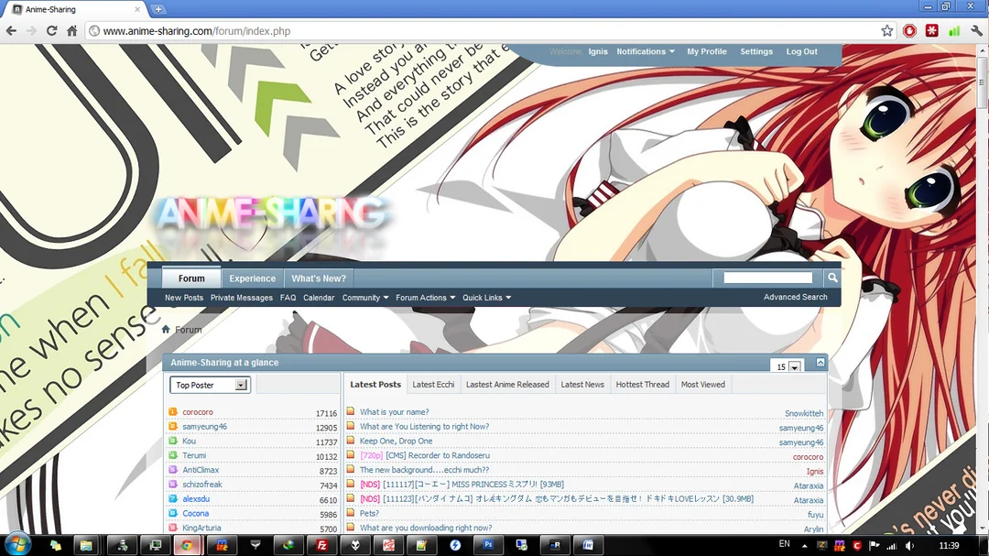Open mIRC from the system tray
The image size is (989, 556).
[x=840, y=546]
